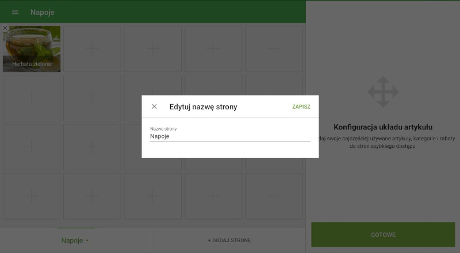Screen dimensions: 460x253
Task: Select the Herbata zielona thumbnail
Action: pos(32,49)
